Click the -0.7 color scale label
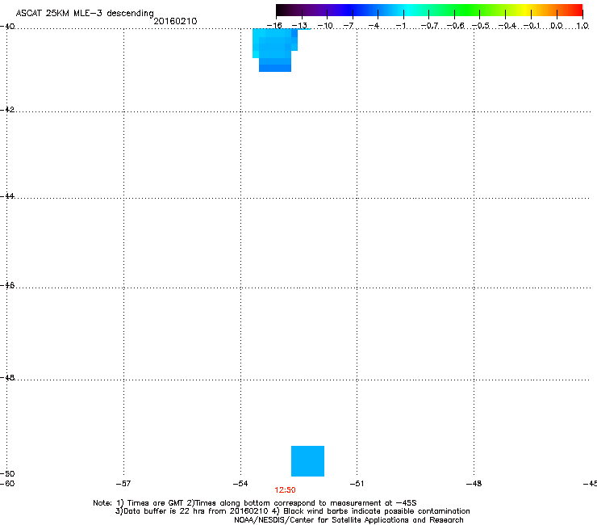The width and height of the screenshot is (597, 525). click(429, 26)
